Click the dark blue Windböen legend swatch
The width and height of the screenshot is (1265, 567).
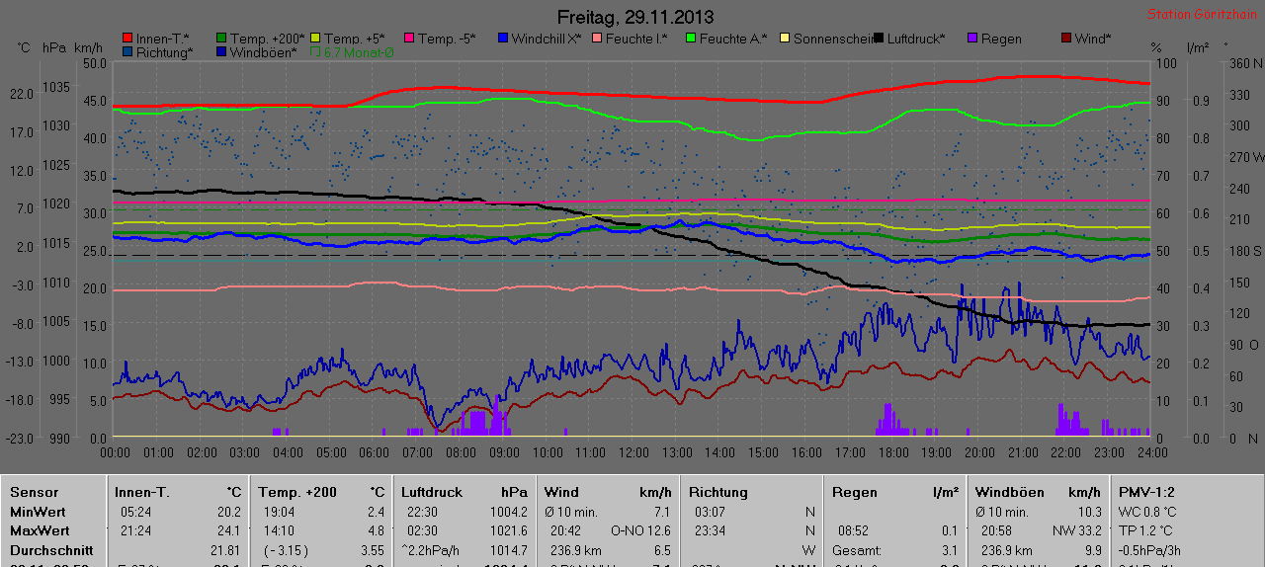point(221,51)
